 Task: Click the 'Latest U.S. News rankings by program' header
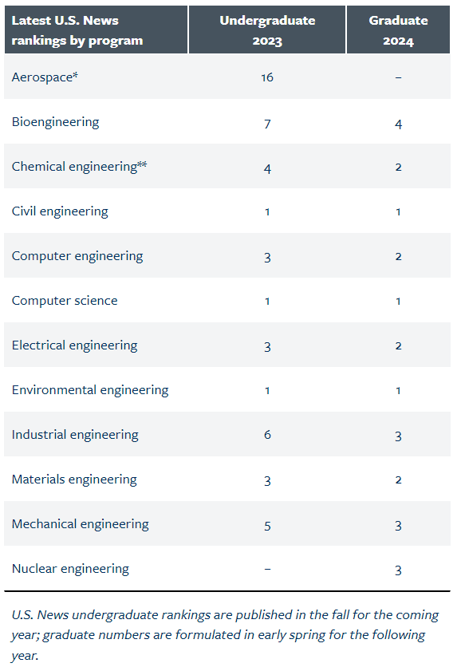point(77,30)
